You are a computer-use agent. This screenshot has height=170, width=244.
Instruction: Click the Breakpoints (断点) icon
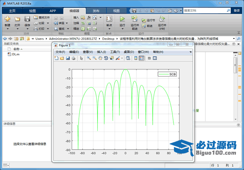109,19
